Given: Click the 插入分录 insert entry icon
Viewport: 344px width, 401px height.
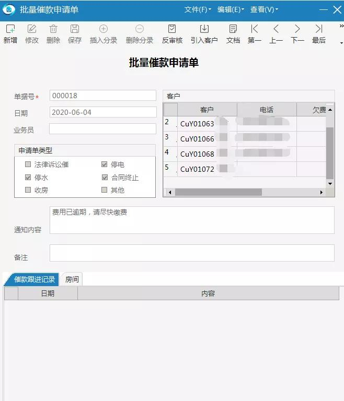Looking at the screenshot, I should click(104, 29).
